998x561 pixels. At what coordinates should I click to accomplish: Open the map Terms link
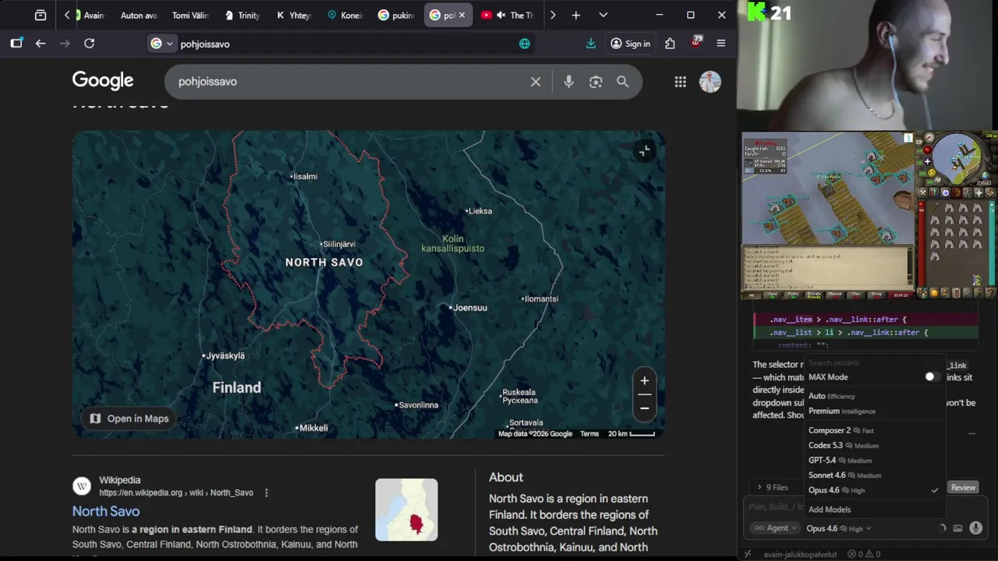point(589,434)
